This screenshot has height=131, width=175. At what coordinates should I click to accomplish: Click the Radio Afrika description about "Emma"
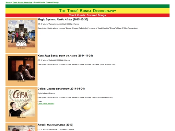click(x=88, y=28)
